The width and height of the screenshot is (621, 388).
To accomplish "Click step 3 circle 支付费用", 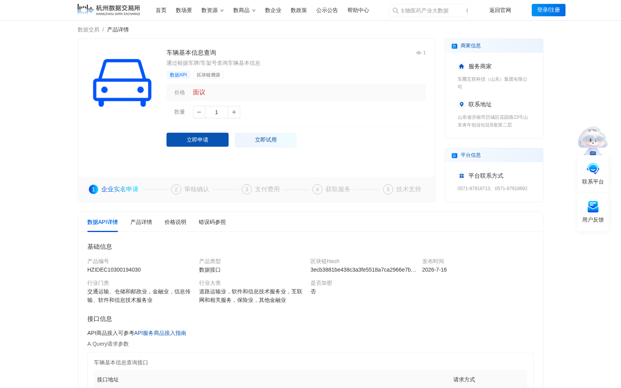I will 247,189.
